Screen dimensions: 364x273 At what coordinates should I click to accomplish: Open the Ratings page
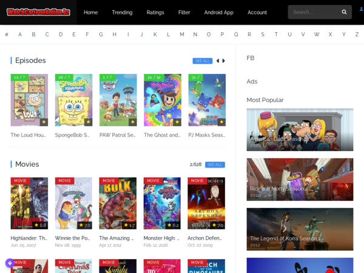(x=155, y=12)
